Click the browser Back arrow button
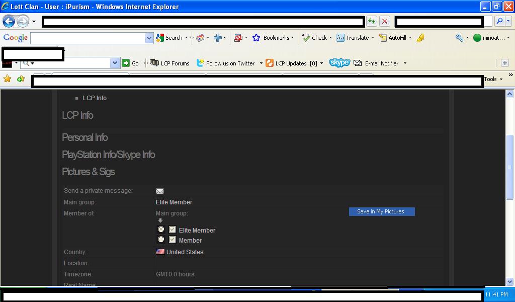 (x=9, y=22)
